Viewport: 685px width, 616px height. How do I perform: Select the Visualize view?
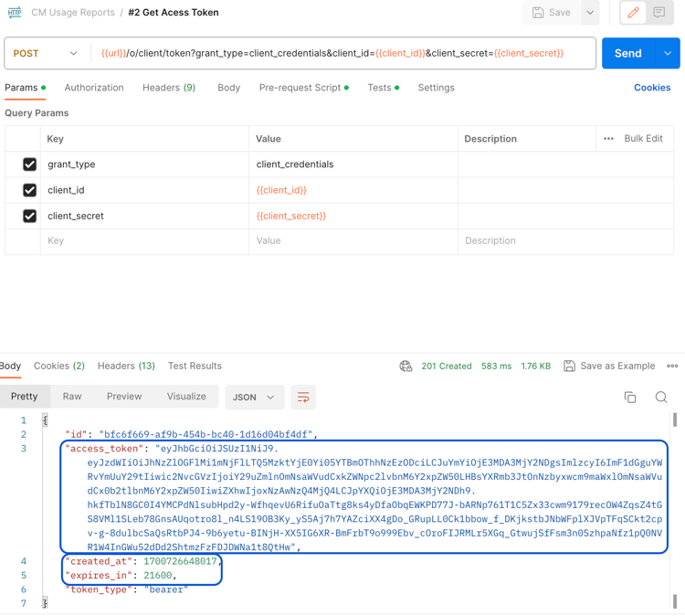click(186, 396)
